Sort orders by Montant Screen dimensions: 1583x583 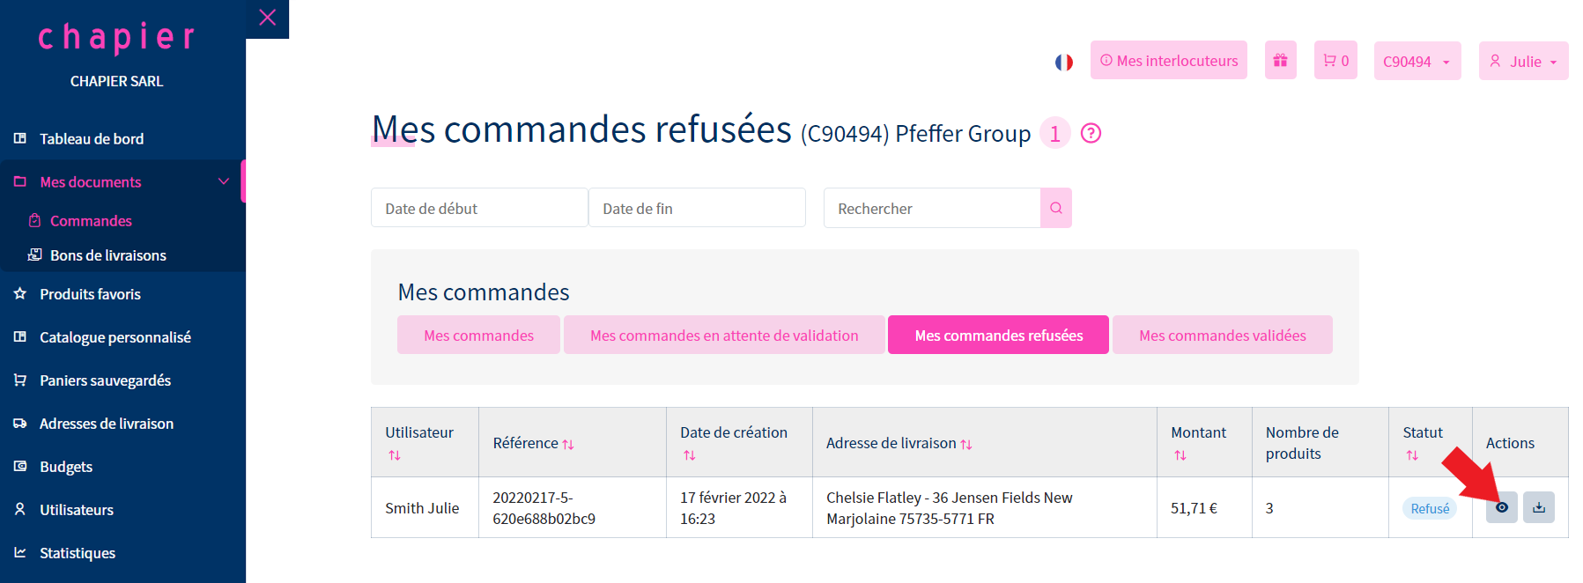tap(1180, 455)
